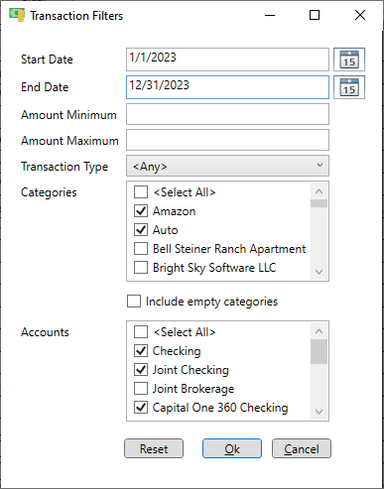Uncheck the Auto category checkbox

141,230
